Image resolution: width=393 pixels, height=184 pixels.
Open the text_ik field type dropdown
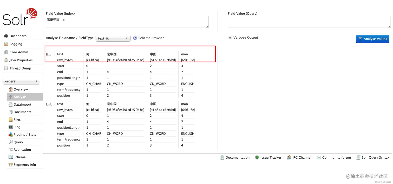(113, 38)
